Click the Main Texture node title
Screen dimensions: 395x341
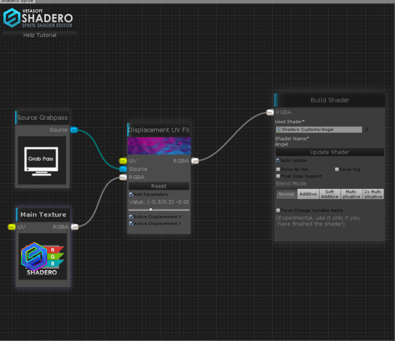coord(43,214)
